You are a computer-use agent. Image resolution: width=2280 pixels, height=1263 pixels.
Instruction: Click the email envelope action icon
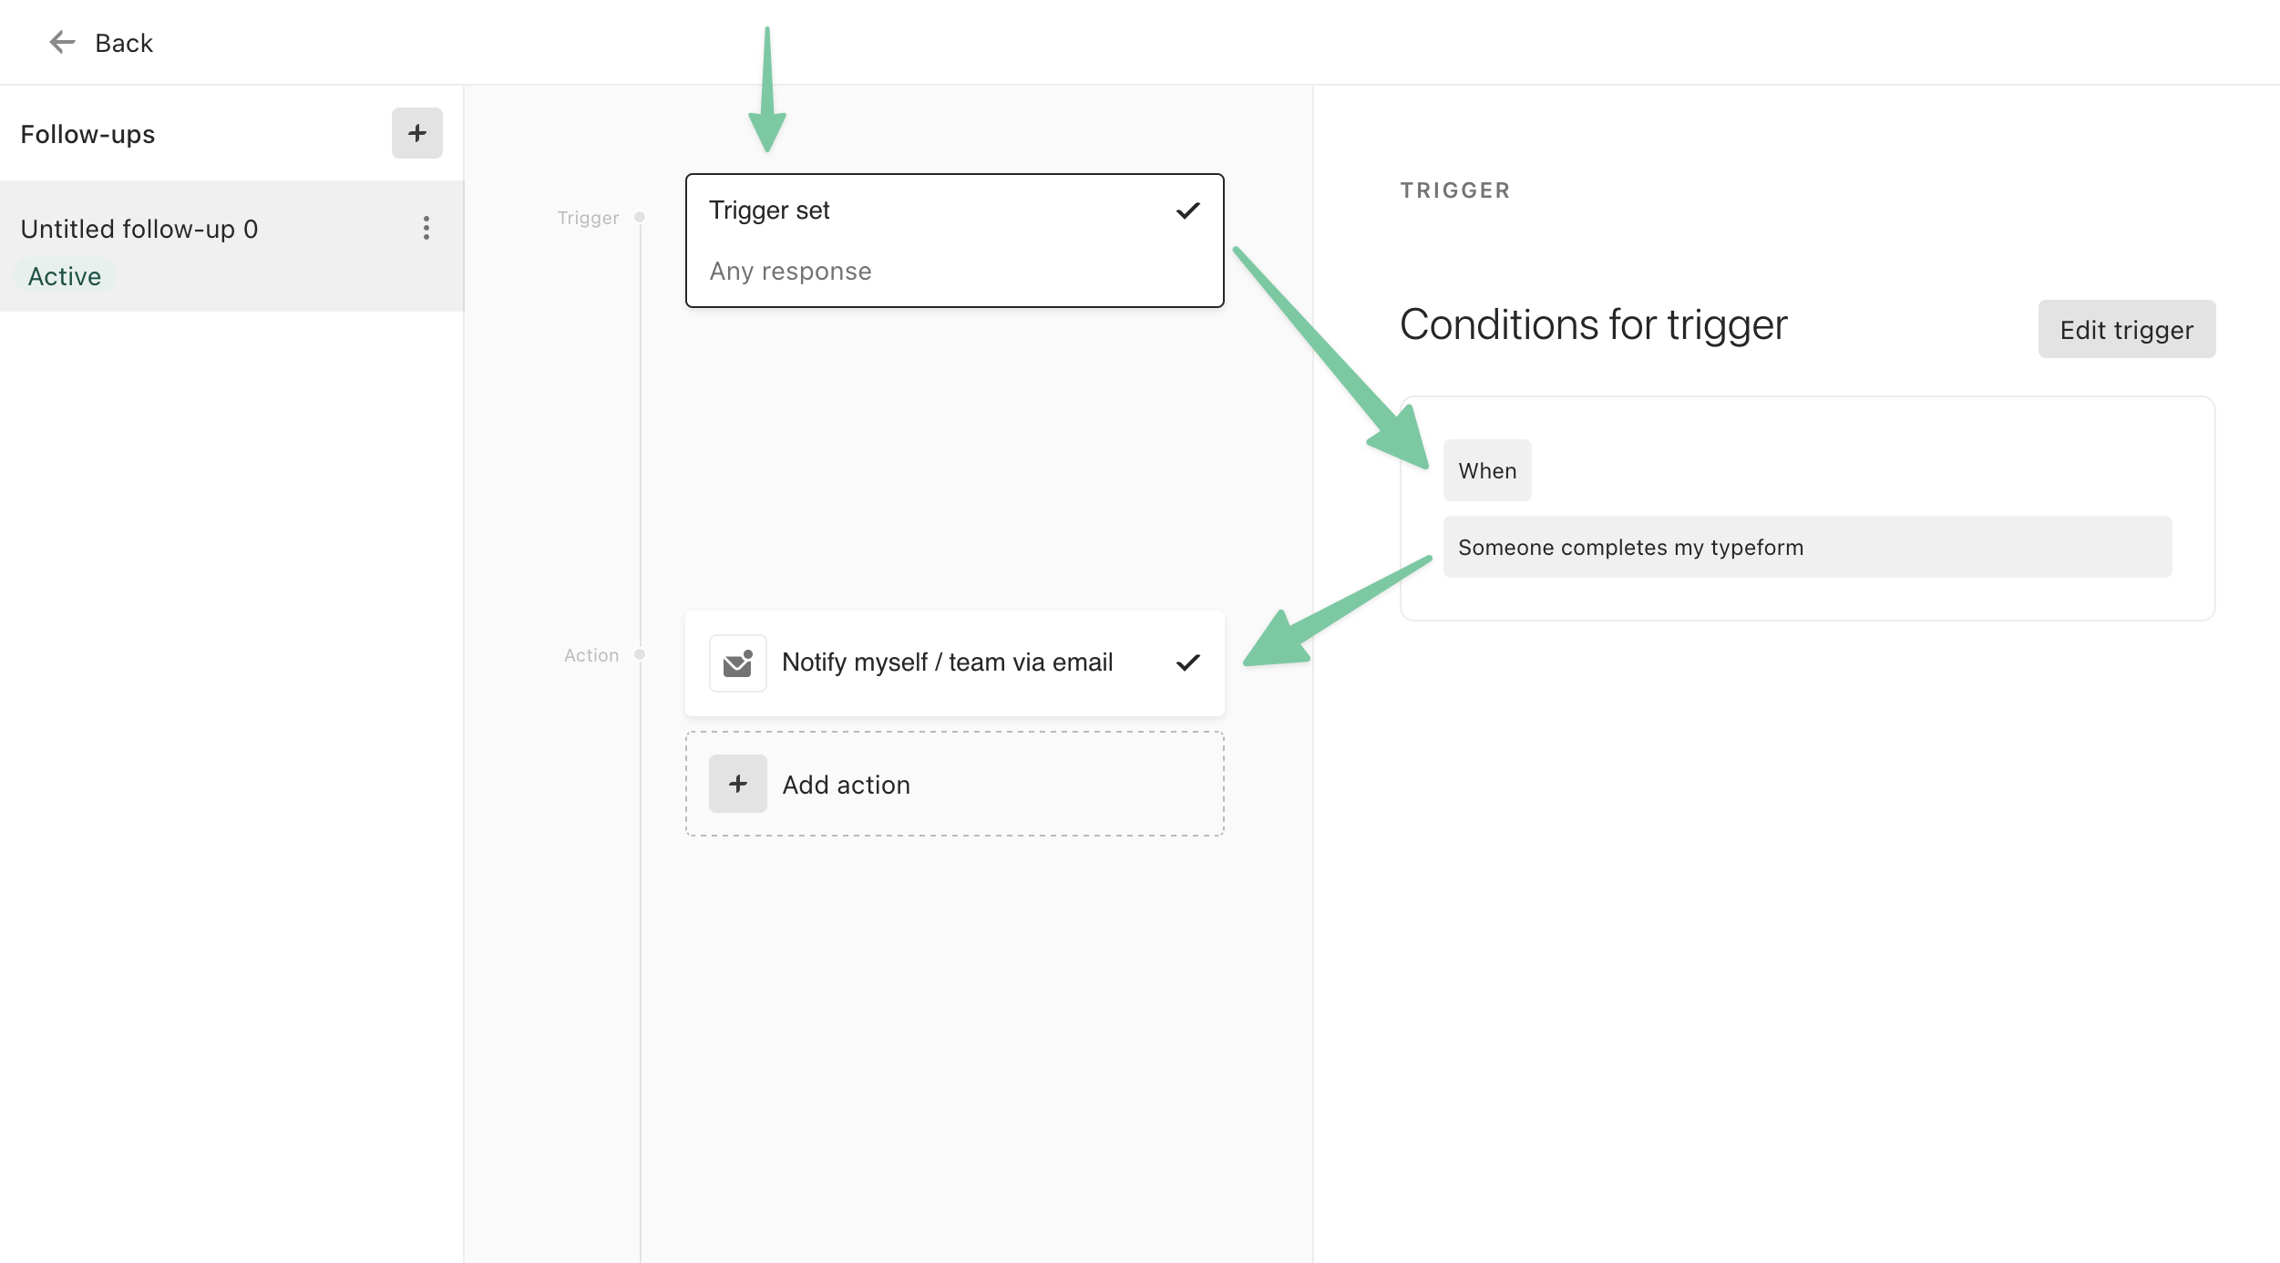(737, 663)
